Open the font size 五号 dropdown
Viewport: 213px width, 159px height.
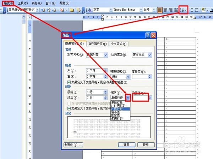[x=154, y=10]
